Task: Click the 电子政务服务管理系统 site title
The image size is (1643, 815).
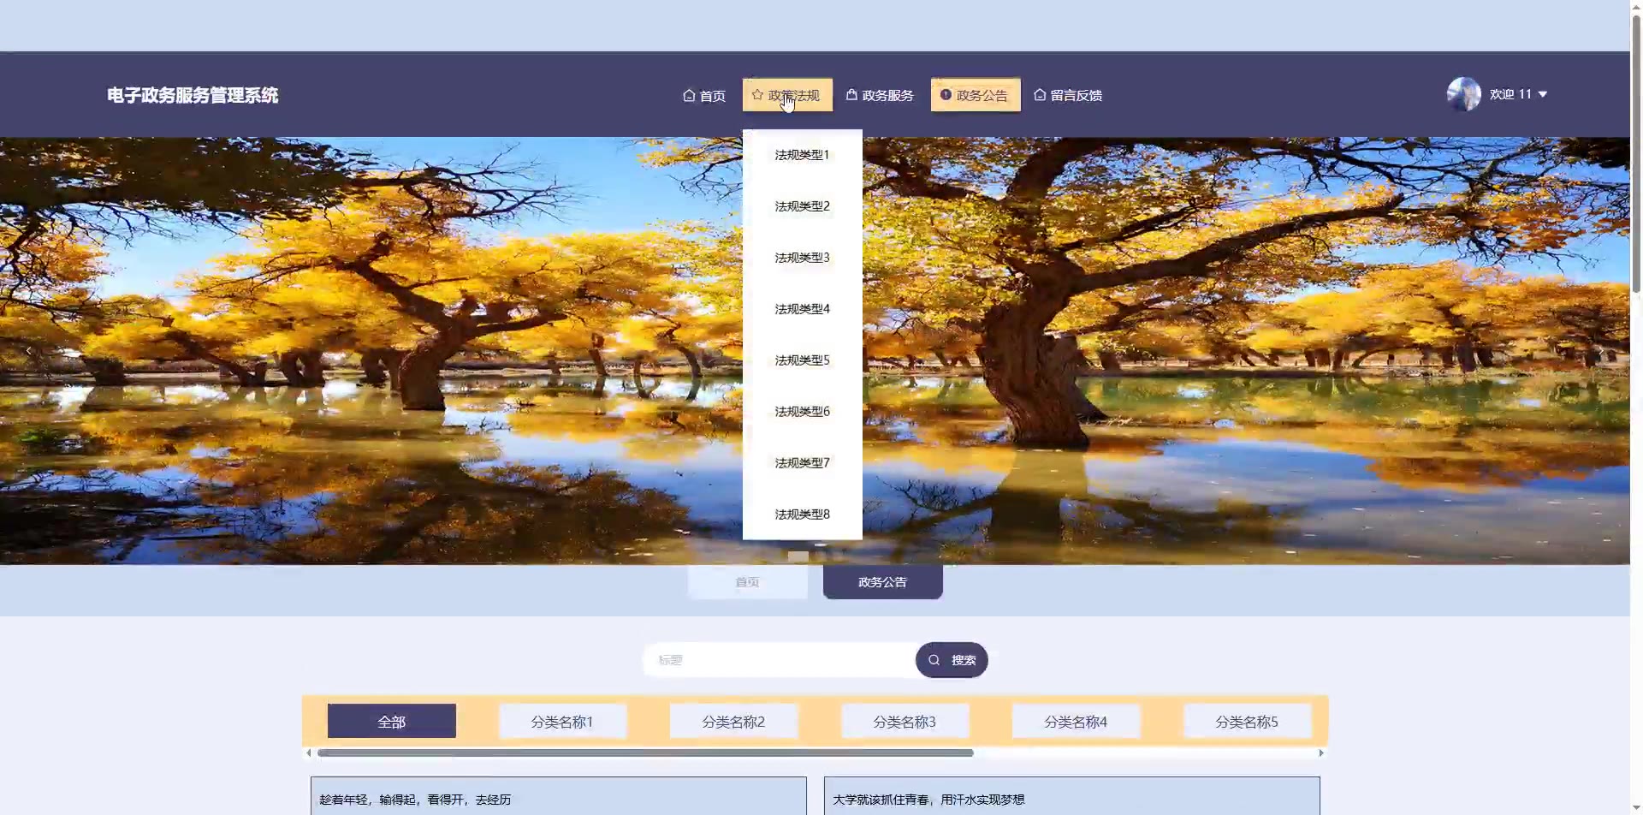Action: coord(193,95)
